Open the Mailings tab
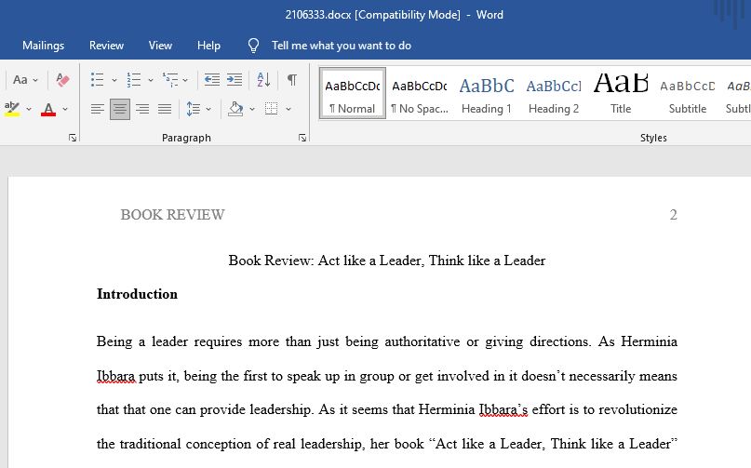The height and width of the screenshot is (468, 751). 43,46
